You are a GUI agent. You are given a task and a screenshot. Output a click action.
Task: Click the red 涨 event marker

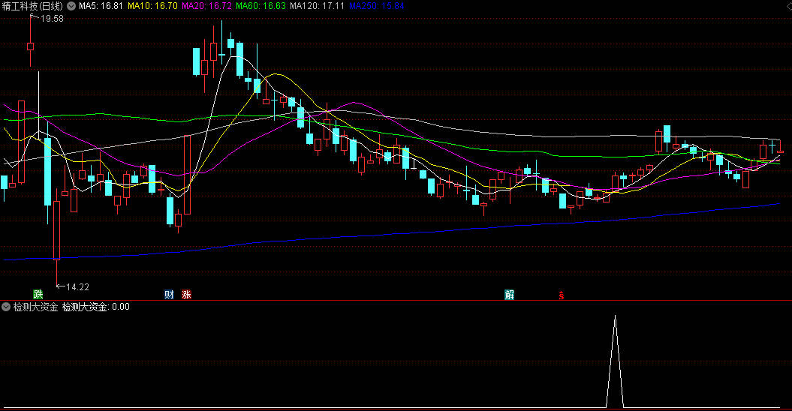pos(186,294)
